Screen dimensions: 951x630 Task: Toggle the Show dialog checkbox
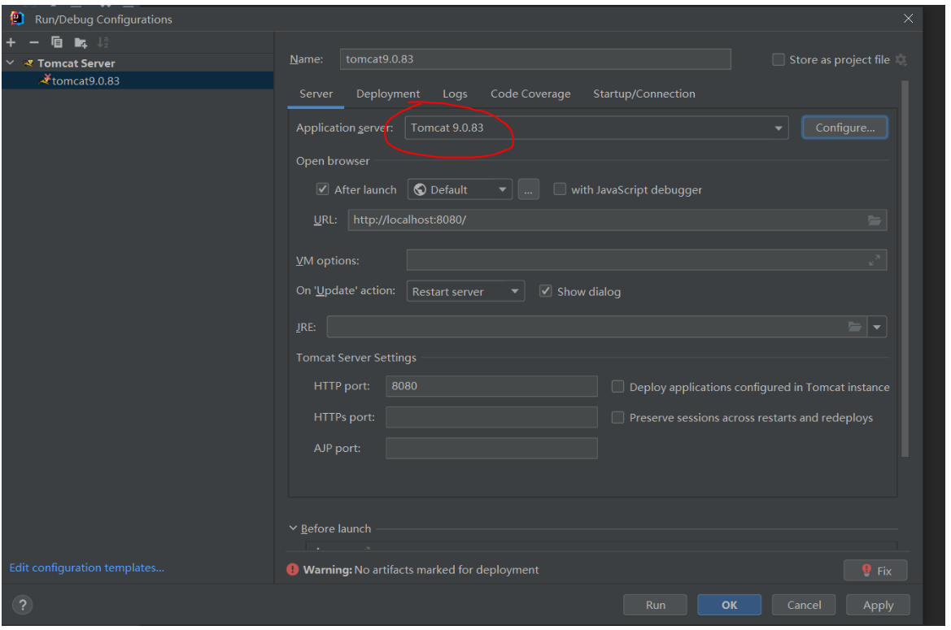546,291
